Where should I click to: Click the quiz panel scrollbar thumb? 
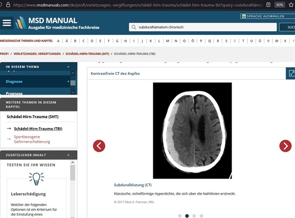click(73, 173)
